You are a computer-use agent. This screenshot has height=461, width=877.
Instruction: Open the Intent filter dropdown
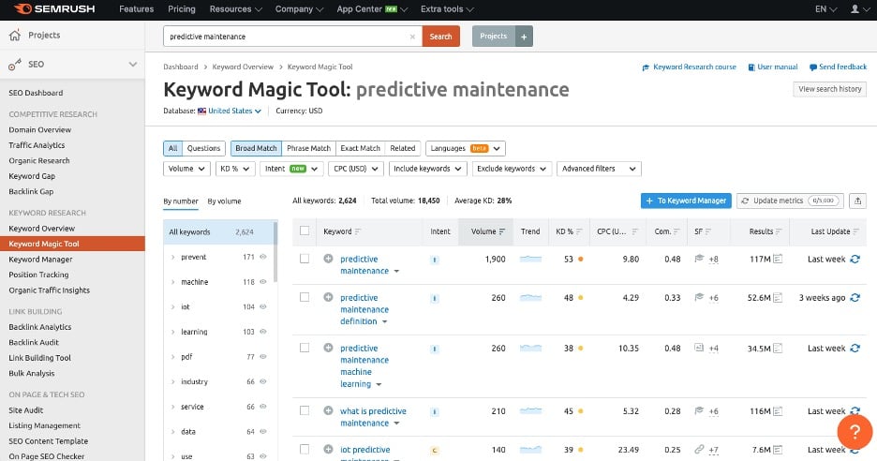pyautogui.click(x=291, y=169)
